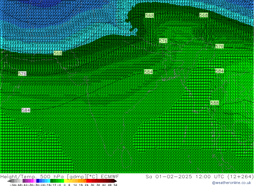
Task: Click the (12+264) forecast hour text
Action: 240,176
